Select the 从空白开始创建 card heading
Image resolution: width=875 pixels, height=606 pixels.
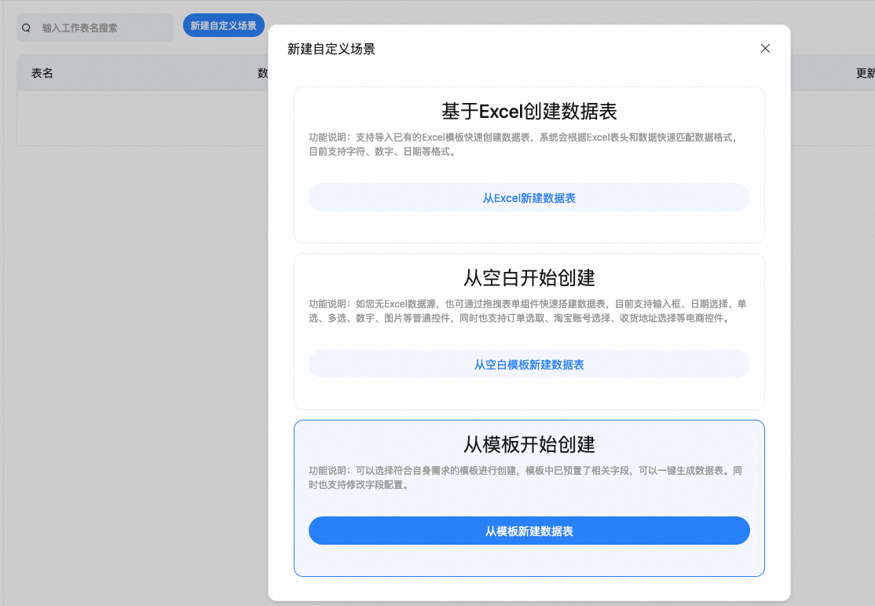(529, 277)
